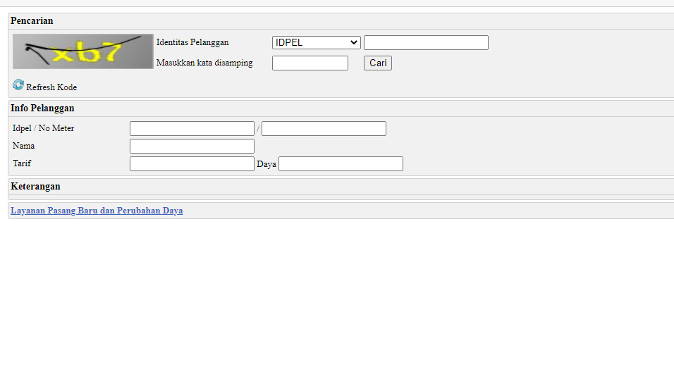Click the Tarif label text
This screenshot has width=674, height=379.
(22, 163)
